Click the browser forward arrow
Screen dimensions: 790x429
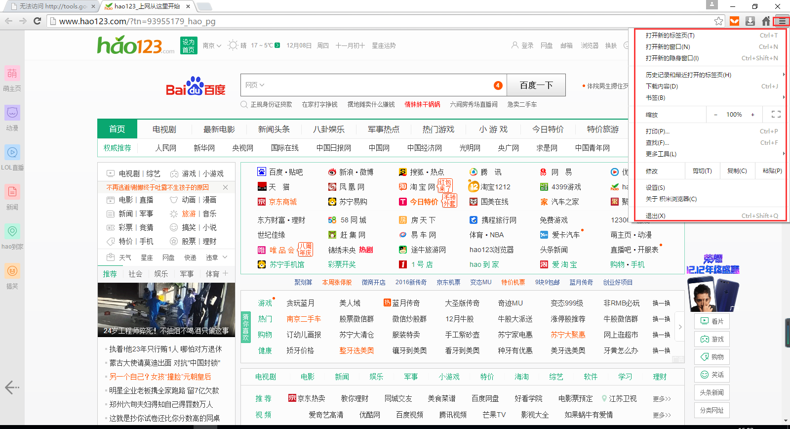pos(23,21)
